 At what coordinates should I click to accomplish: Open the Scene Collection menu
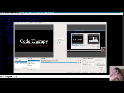[x=33, y=23]
